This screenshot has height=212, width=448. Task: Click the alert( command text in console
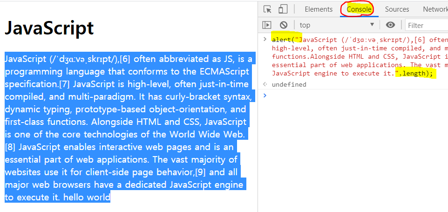click(x=284, y=40)
